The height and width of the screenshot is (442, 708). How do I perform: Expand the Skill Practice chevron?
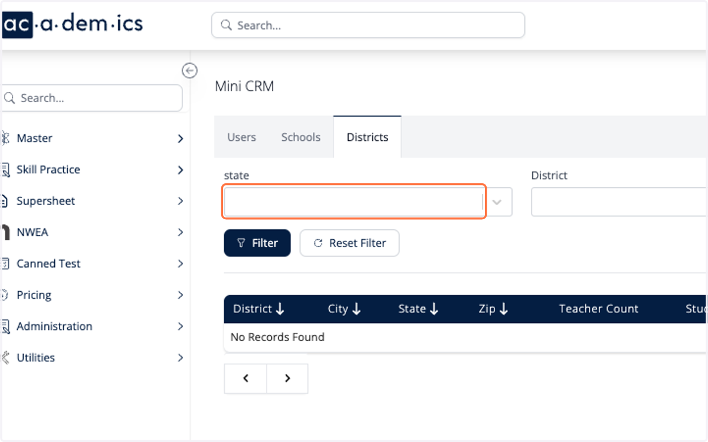point(181,170)
